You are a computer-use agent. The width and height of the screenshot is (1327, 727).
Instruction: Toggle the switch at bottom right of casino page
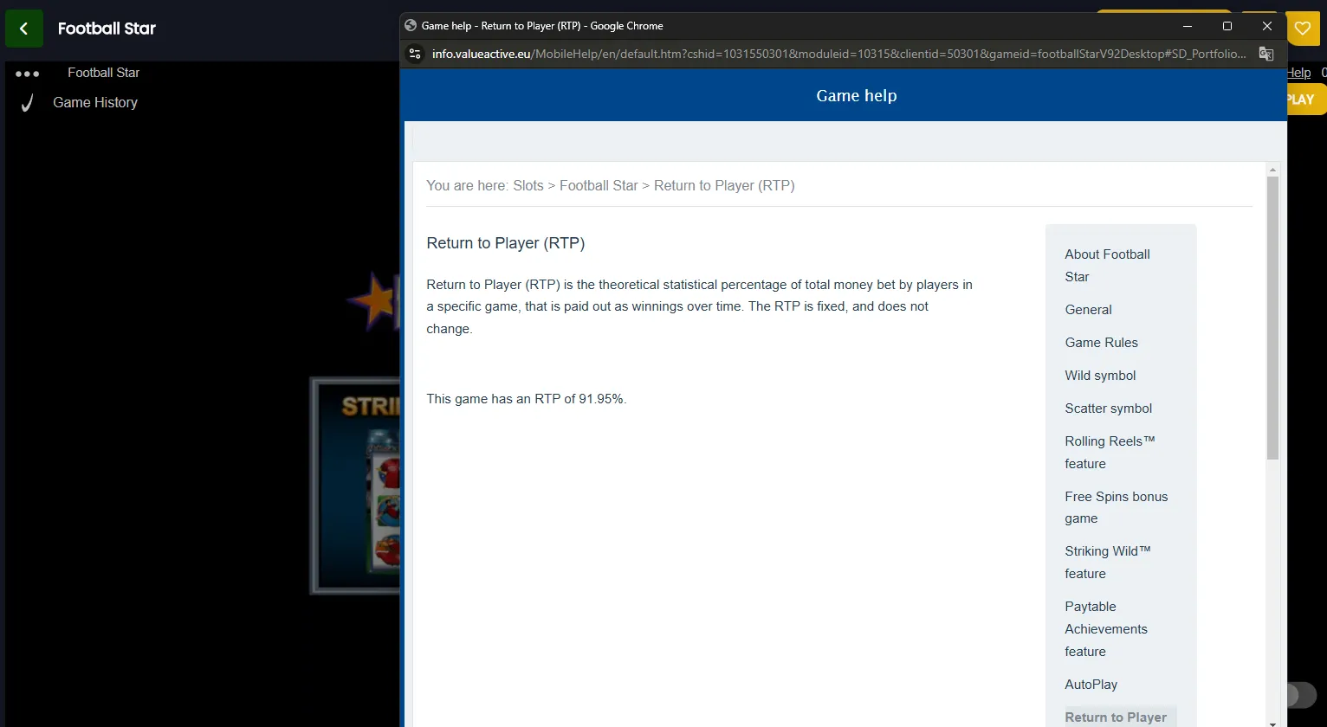(x=1302, y=695)
